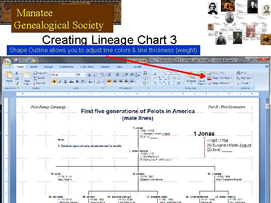The width and height of the screenshot is (271, 203).
Task: Open the Arial font name dropdown
Action: pos(75,75)
